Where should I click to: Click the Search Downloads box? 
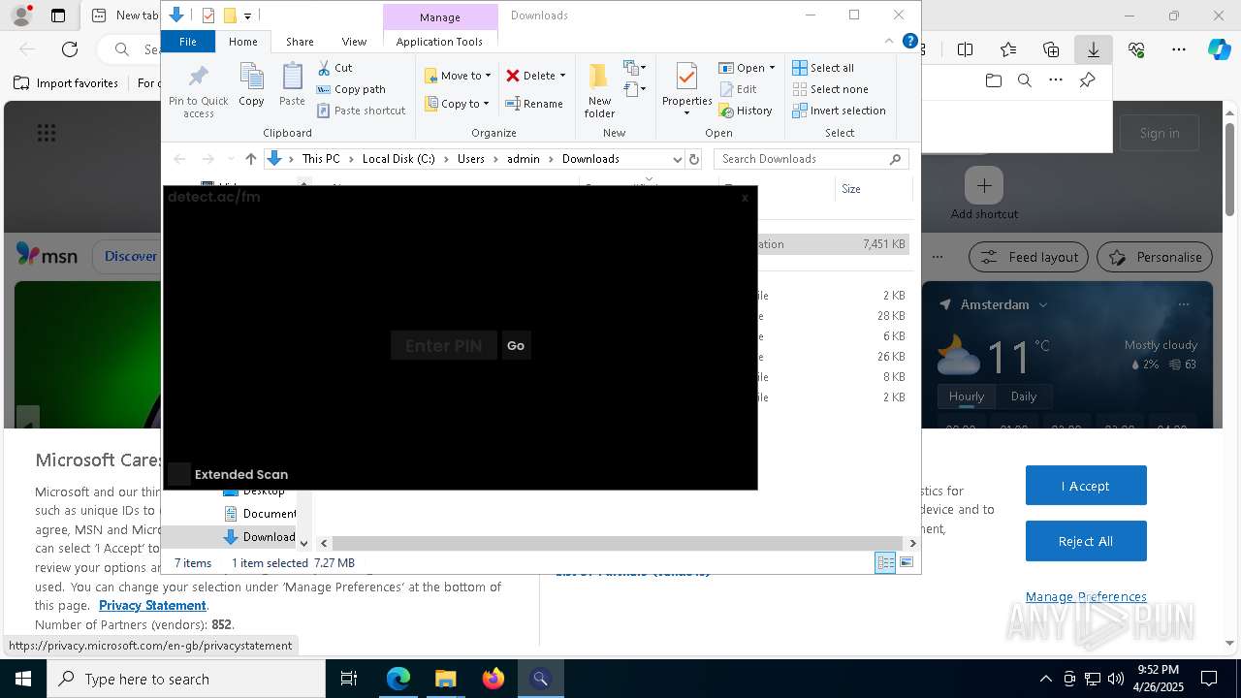pos(812,159)
